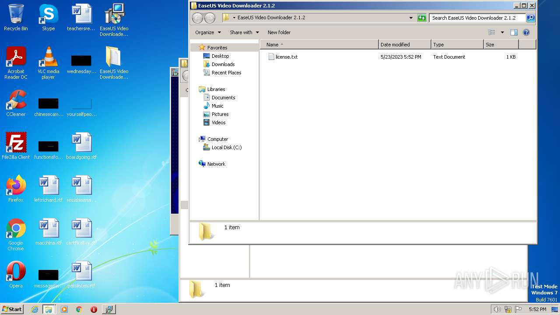The image size is (560, 315).
Task: Launch FileZilla Client from the desktop
Action: click(x=16, y=146)
